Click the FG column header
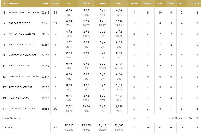 click(119, 3)
